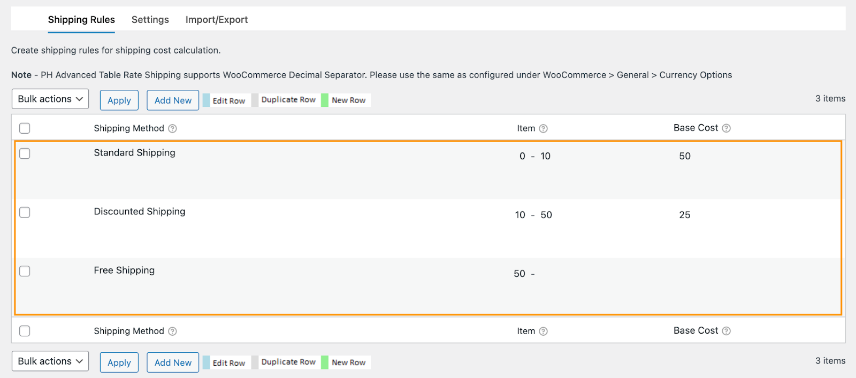Click the green New Row swatch below table
This screenshot has height=378, width=856.
coord(325,362)
